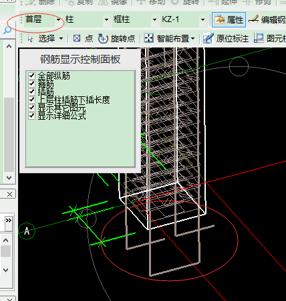Disable the 显示详细公式 checkbox
Viewport: 286px width, 301px height.
(x=31, y=116)
